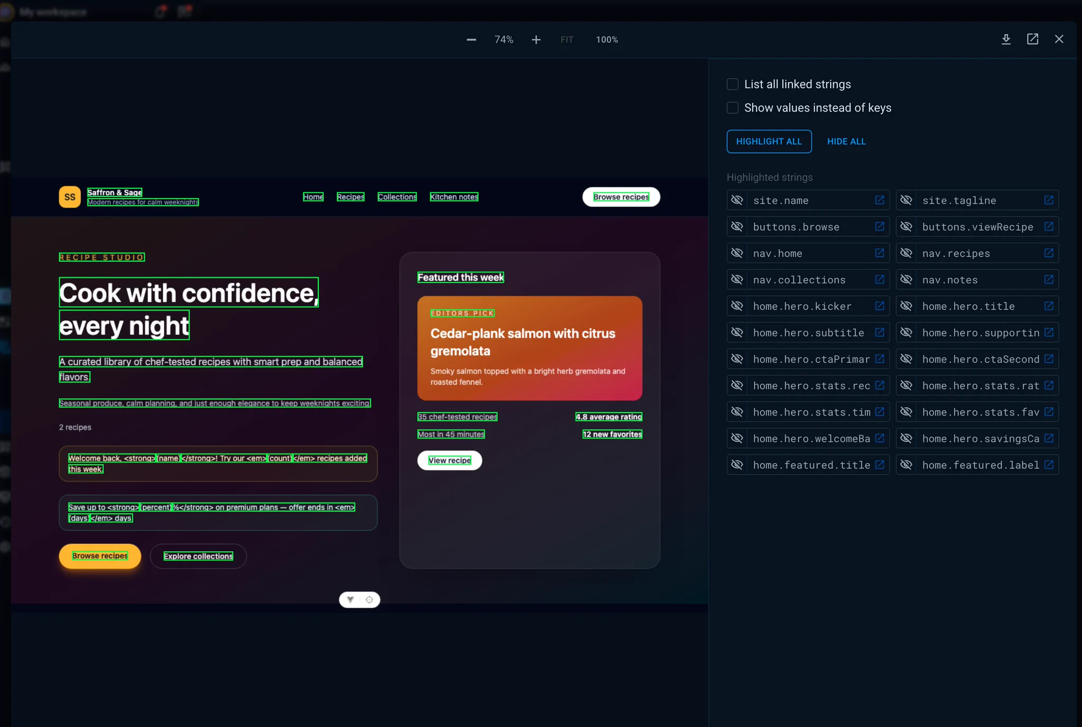Zoom in using the plus icon
The width and height of the screenshot is (1082, 727).
click(536, 40)
